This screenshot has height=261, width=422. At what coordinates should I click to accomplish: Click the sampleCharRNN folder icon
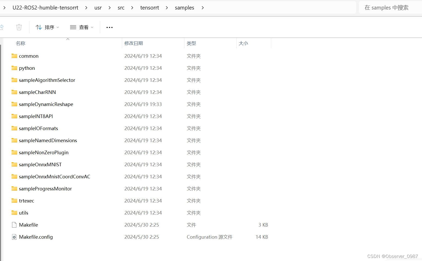pyautogui.click(x=14, y=92)
